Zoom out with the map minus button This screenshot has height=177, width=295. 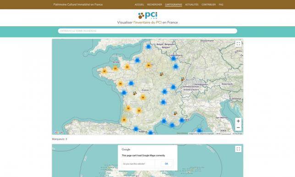pos(238,127)
